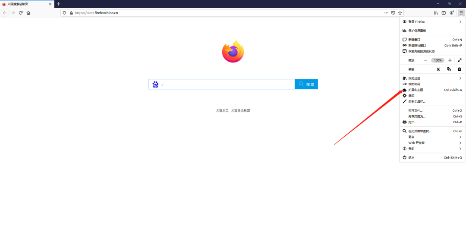This screenshot has height=247, width=466.
Task: Click the blue 搜索 search button
Action: [x=306, y=84]
